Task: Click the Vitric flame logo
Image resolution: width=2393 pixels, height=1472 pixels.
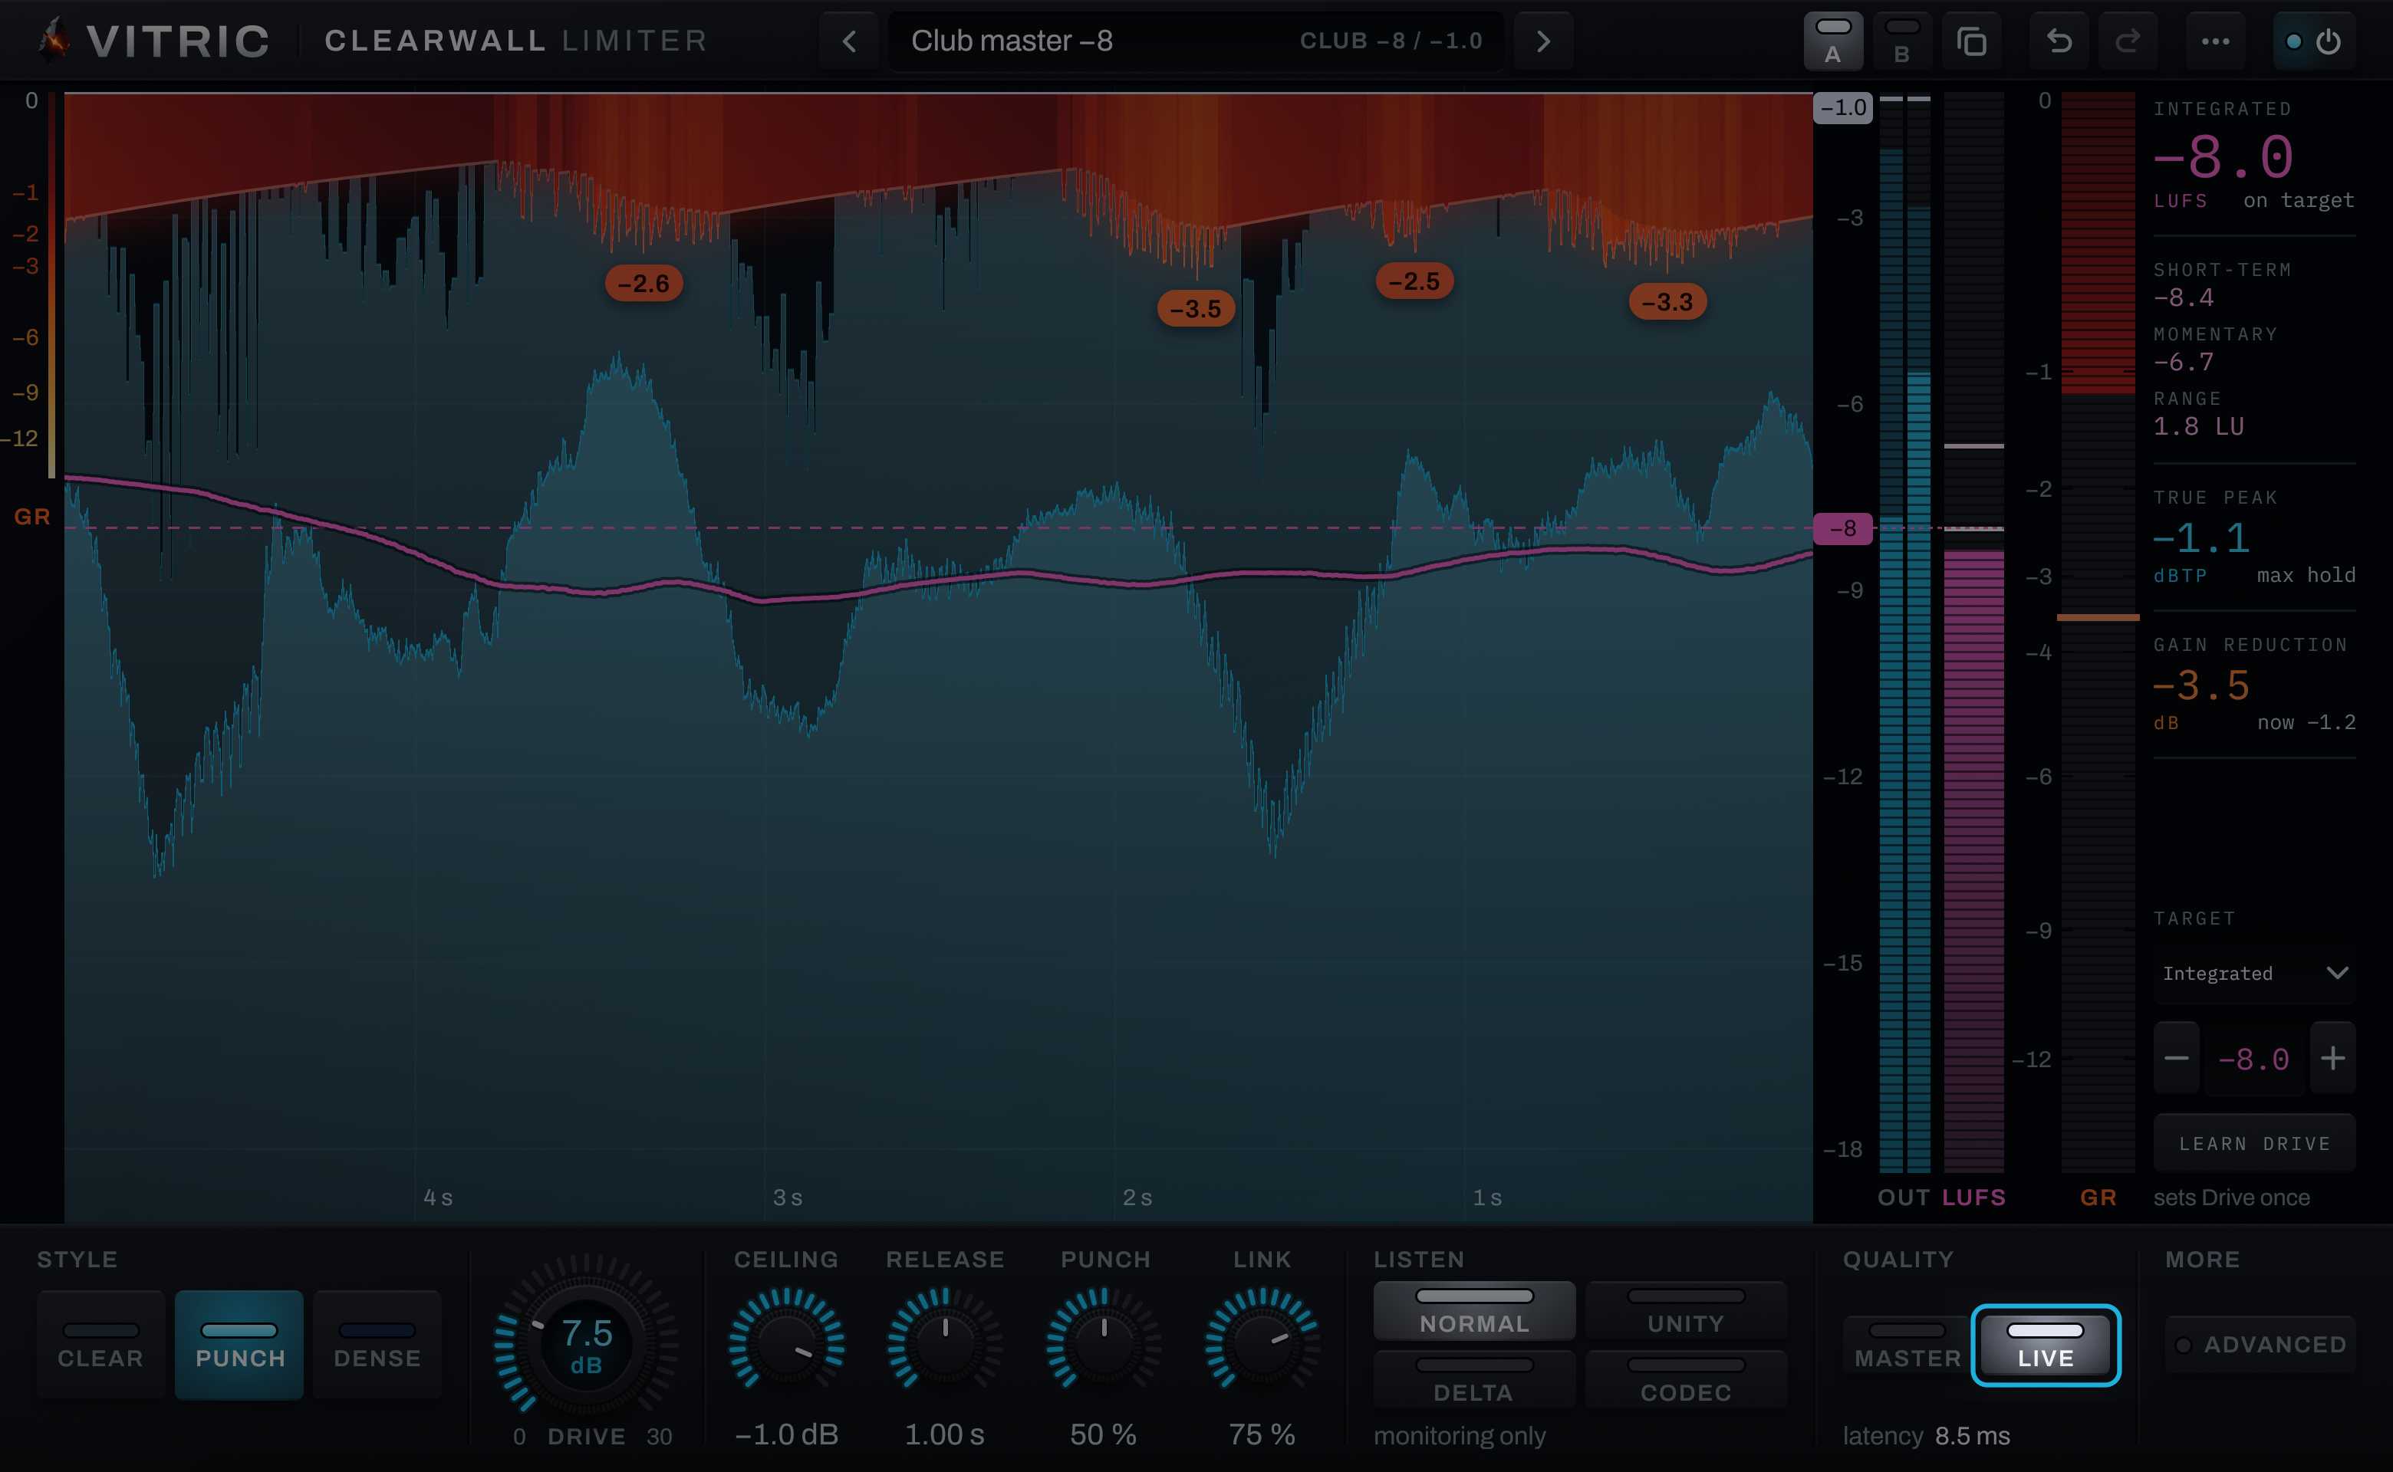Action: click(54, 39)
